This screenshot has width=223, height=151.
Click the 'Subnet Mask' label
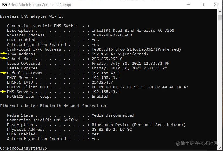(x=20, y=59)
